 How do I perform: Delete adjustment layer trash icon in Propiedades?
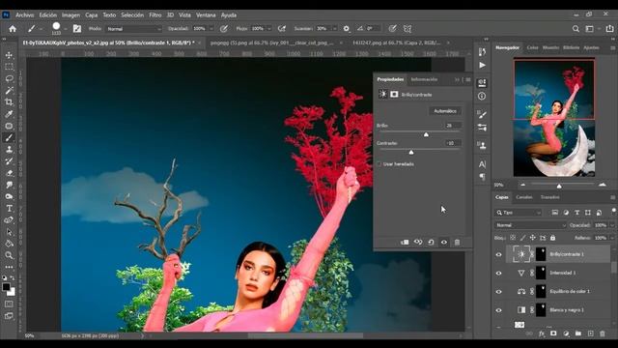click(457, 243)
